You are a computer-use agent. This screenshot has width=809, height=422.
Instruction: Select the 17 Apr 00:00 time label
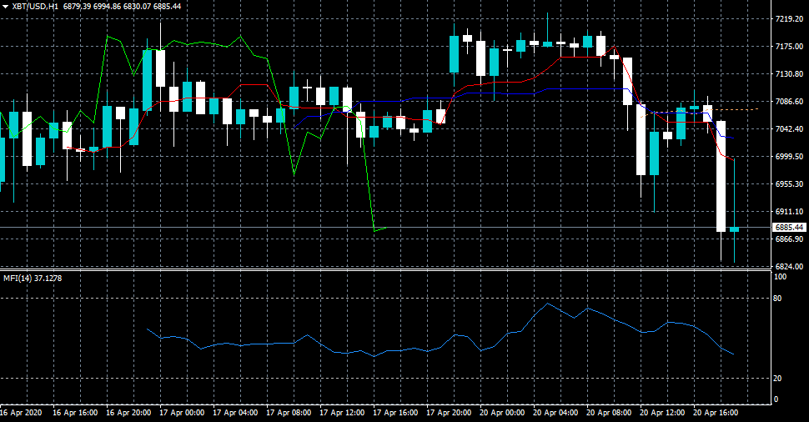pyautogui.click(x=181, y=412)
